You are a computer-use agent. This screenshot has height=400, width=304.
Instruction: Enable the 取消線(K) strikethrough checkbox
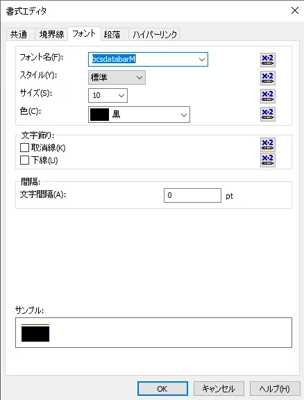coord(24,148)
